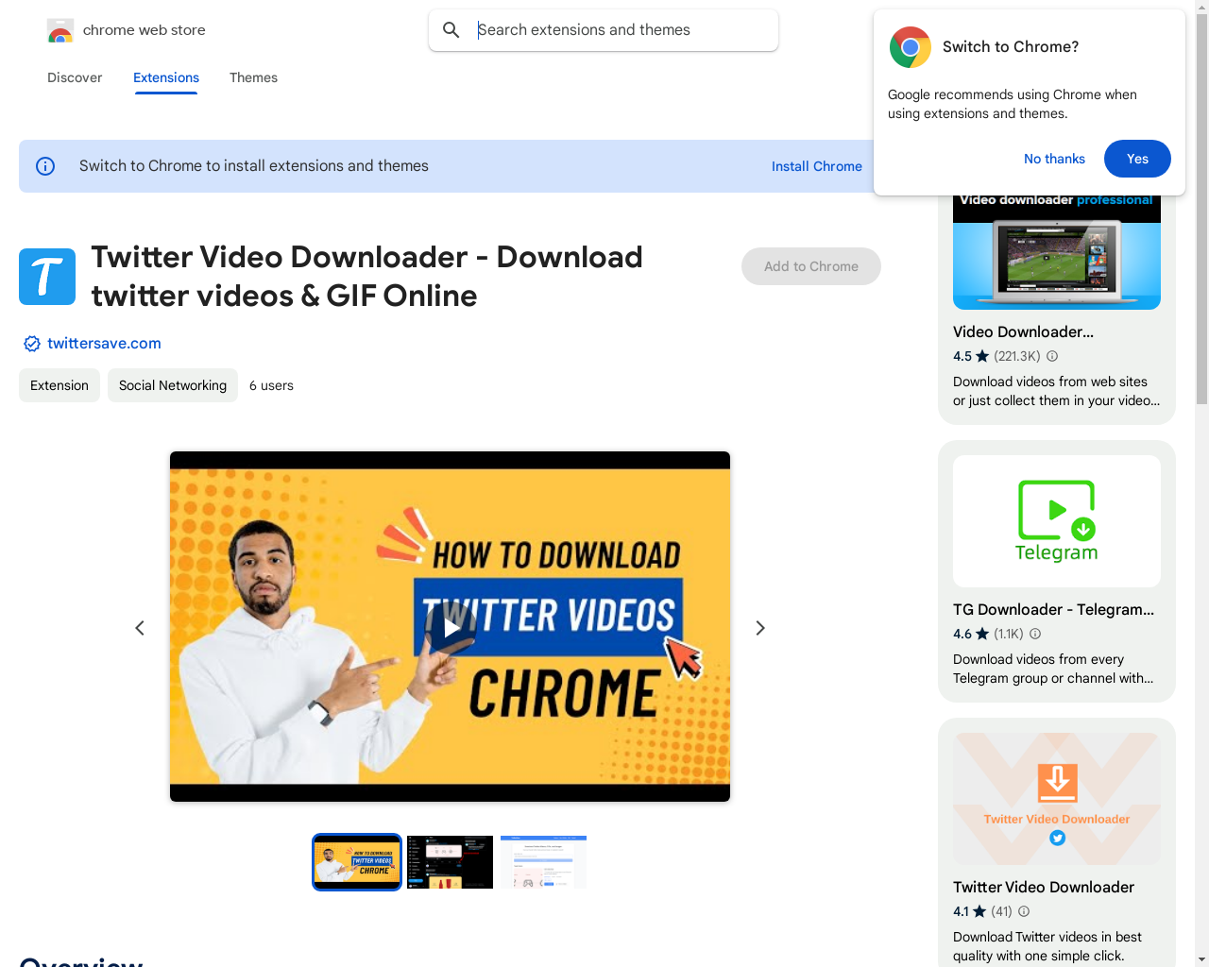Image resolution: width=1209 pixels, height=967 pixels.
Task: Click the (41) ratings count
Action: pyautogui.click(x=1001, y=911)
